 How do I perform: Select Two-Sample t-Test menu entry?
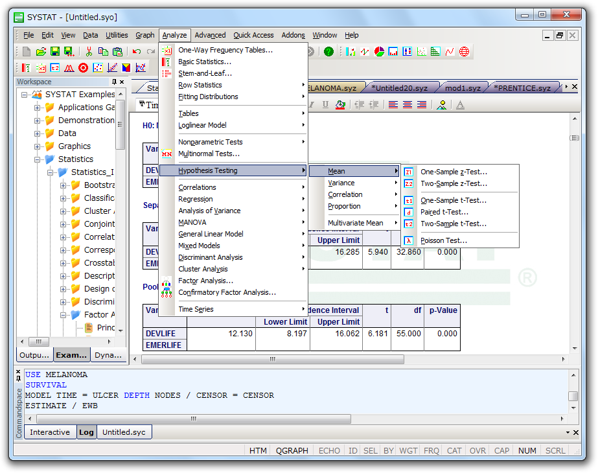click(x=461, y=224)
